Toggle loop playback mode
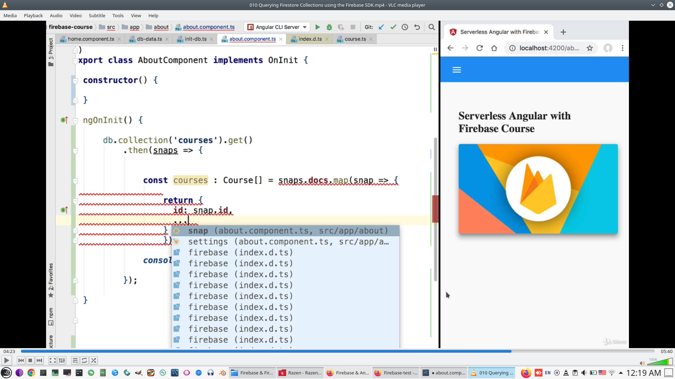Screen dimensions: 675x379 pos(84,360)
